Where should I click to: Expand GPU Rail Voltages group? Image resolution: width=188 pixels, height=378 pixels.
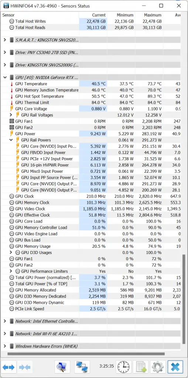11,115
